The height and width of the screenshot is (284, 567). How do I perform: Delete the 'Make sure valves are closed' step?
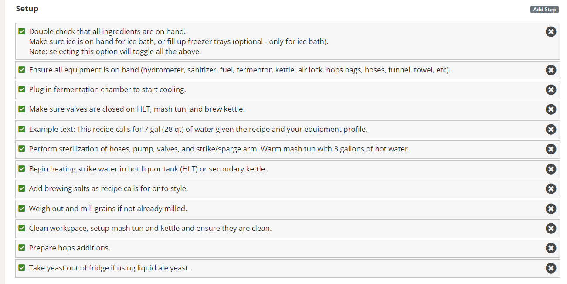click(x=551, y=109)
